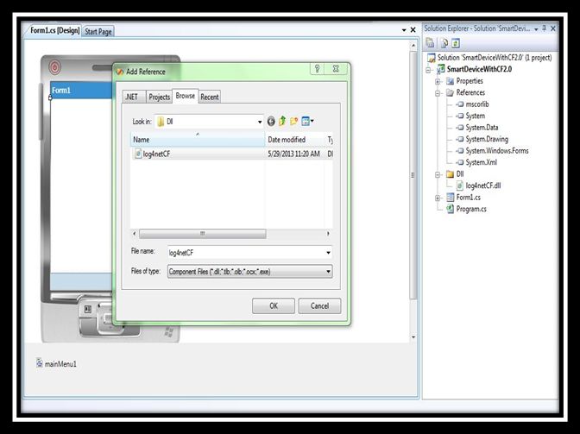The width and height of the screenshot is (580, 434).
Task: Click the Properties icon in Solution Explorer toolbar
Action: point(430,43)
